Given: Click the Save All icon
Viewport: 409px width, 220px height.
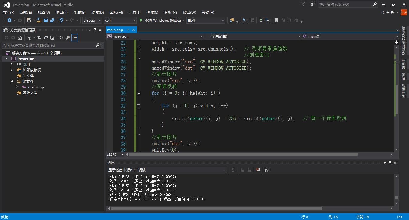Looking at the screenshot, I should click(52, 20).
